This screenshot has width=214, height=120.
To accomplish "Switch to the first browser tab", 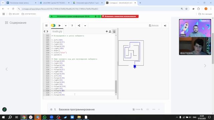I will [x=21, y=3].
